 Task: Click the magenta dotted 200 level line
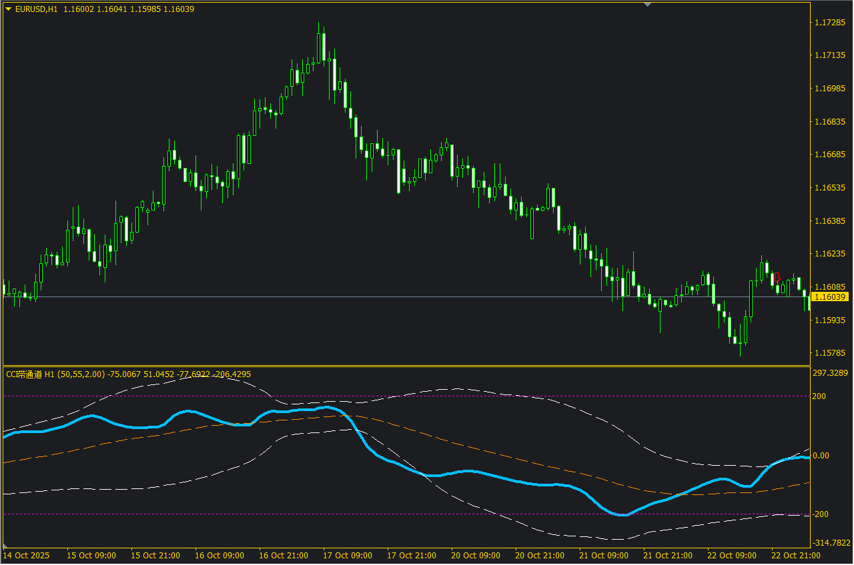(467, 396)
